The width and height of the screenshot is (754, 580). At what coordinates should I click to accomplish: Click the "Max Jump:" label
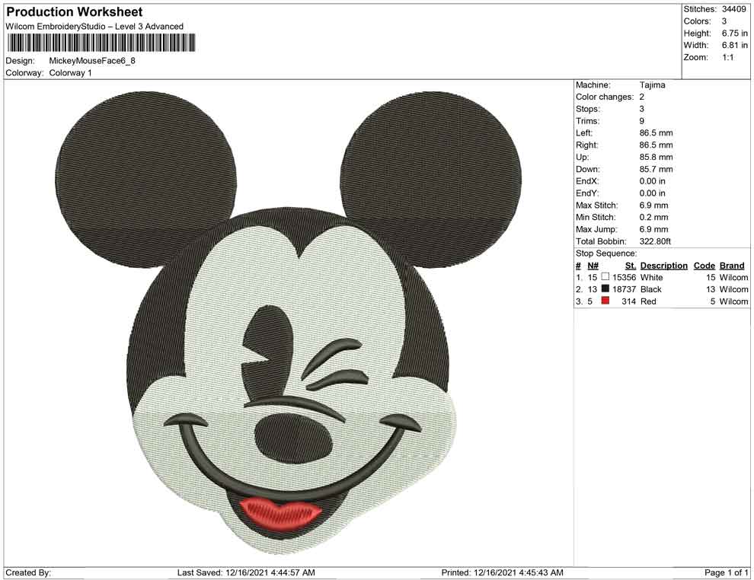tap(597, 229)
